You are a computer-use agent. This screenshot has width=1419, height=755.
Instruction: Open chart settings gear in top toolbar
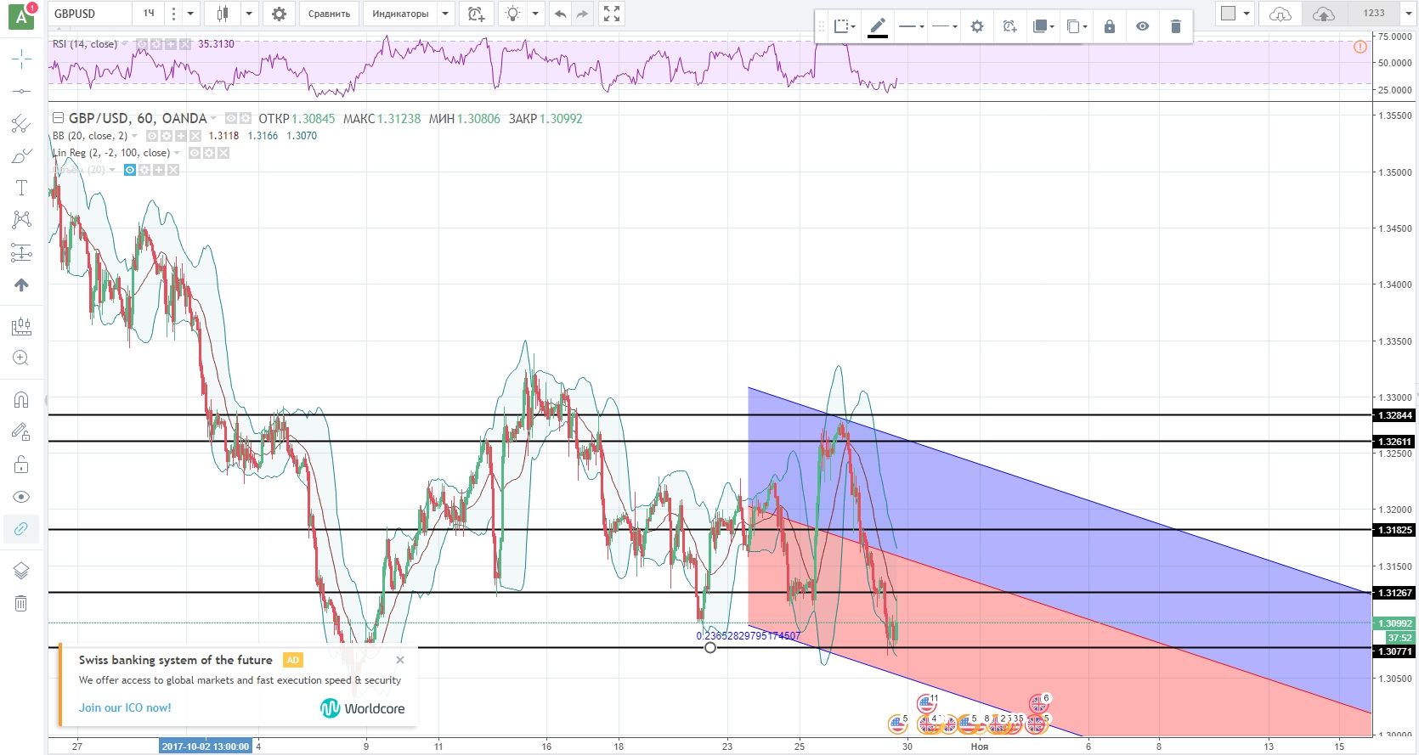click(279, 14)
